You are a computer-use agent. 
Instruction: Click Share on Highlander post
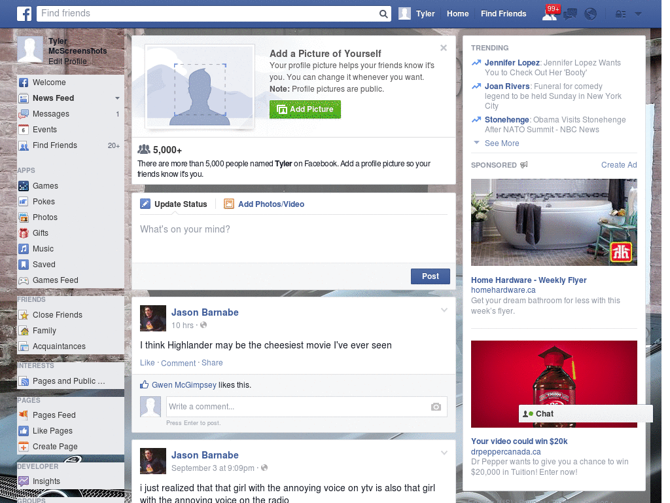click(212, 363)
